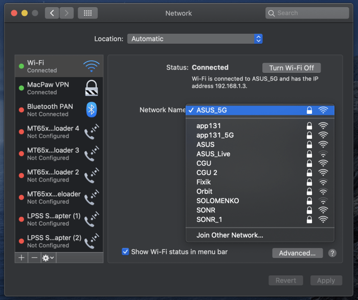
Task: Click the lock icon beside app131
Action: click(x=309, y=126)
